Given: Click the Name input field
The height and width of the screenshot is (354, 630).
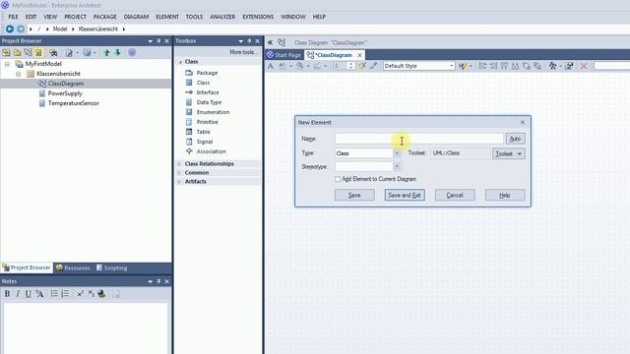Looking at the screenshot, I should tap(418, 139).
